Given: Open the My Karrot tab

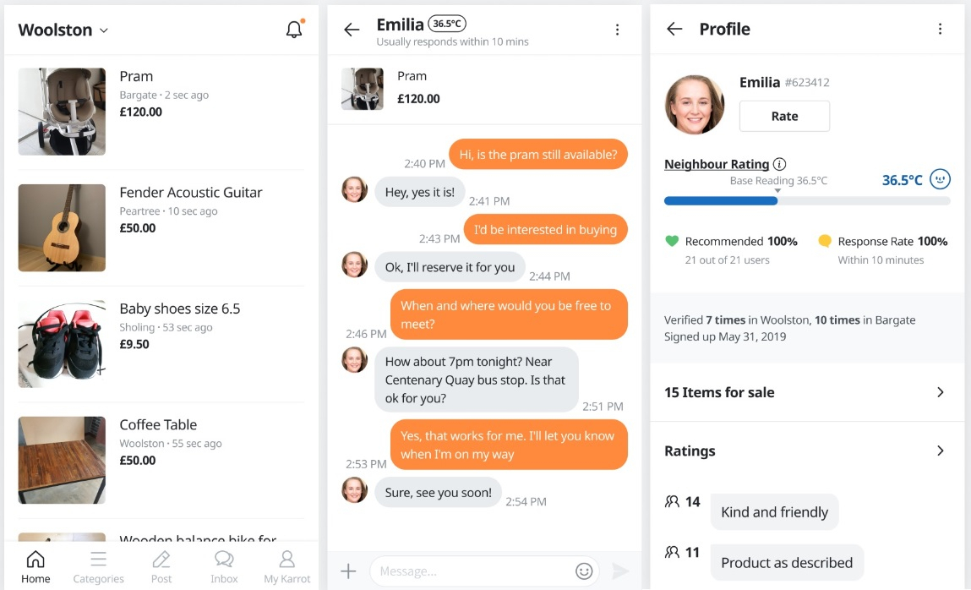Looking at the screenshot, I should click(x=286, y=567).
